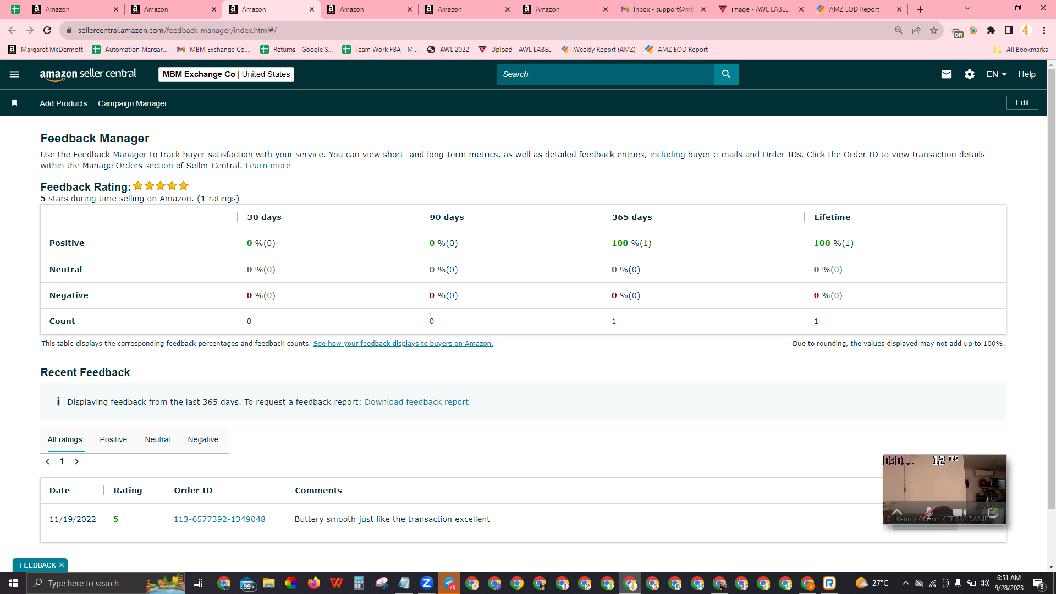The width and height of the screenshot is (1056, 594).
Task: Click the FEEDBACK button at bottom left
Action: pyautogui.click(x=37, y=565)
